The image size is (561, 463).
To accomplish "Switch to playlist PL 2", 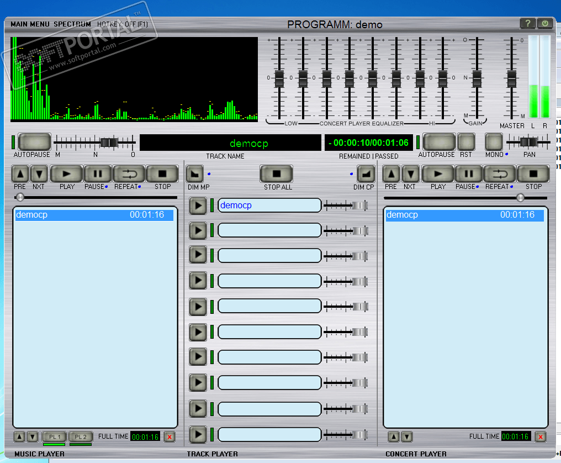I will [x=81, y=437].
